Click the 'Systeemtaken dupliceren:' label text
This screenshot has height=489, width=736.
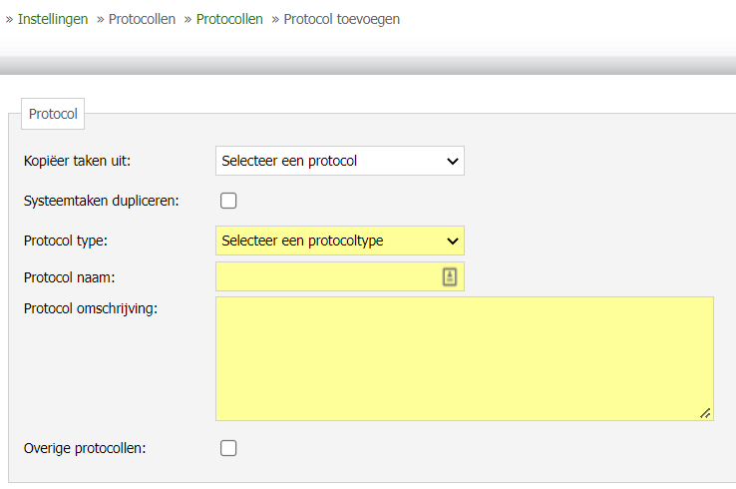(x=101, y=201)
